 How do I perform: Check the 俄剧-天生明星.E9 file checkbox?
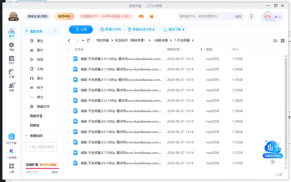point(69,163)
